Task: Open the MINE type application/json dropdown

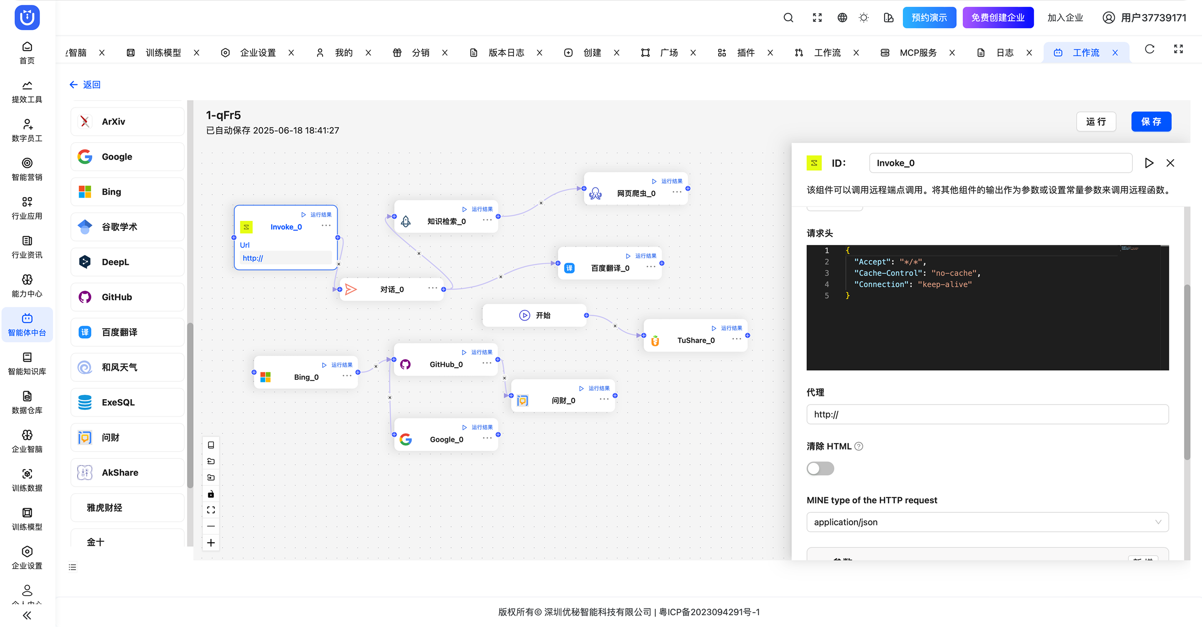Action: [x=987, y=522]
